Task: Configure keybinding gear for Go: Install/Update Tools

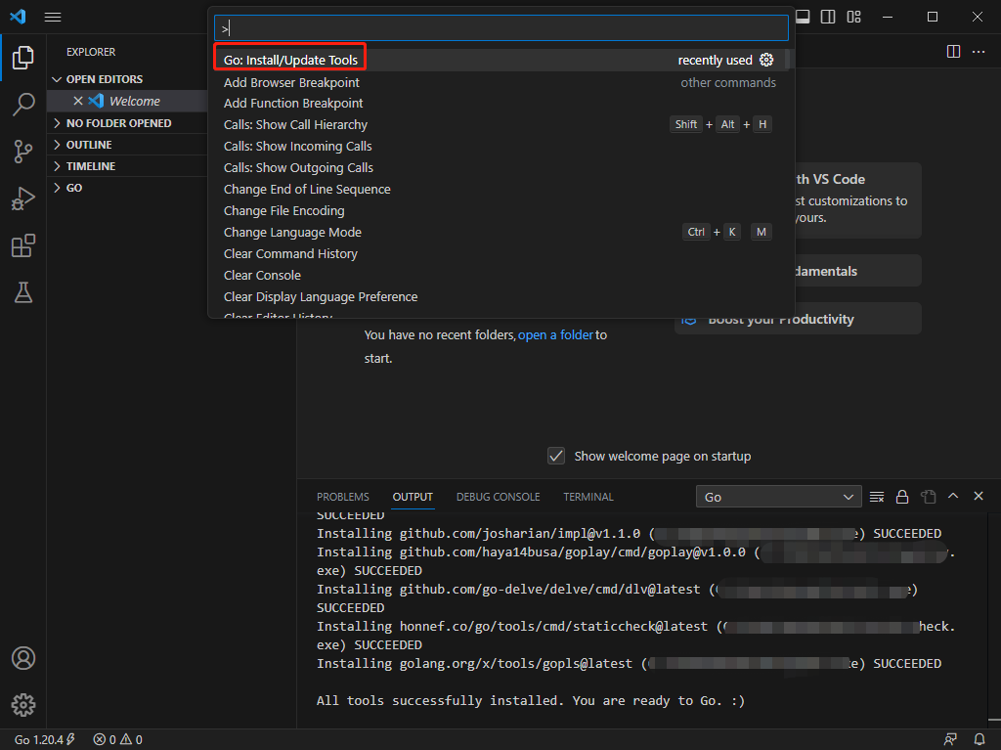Action: pos(766,60)
